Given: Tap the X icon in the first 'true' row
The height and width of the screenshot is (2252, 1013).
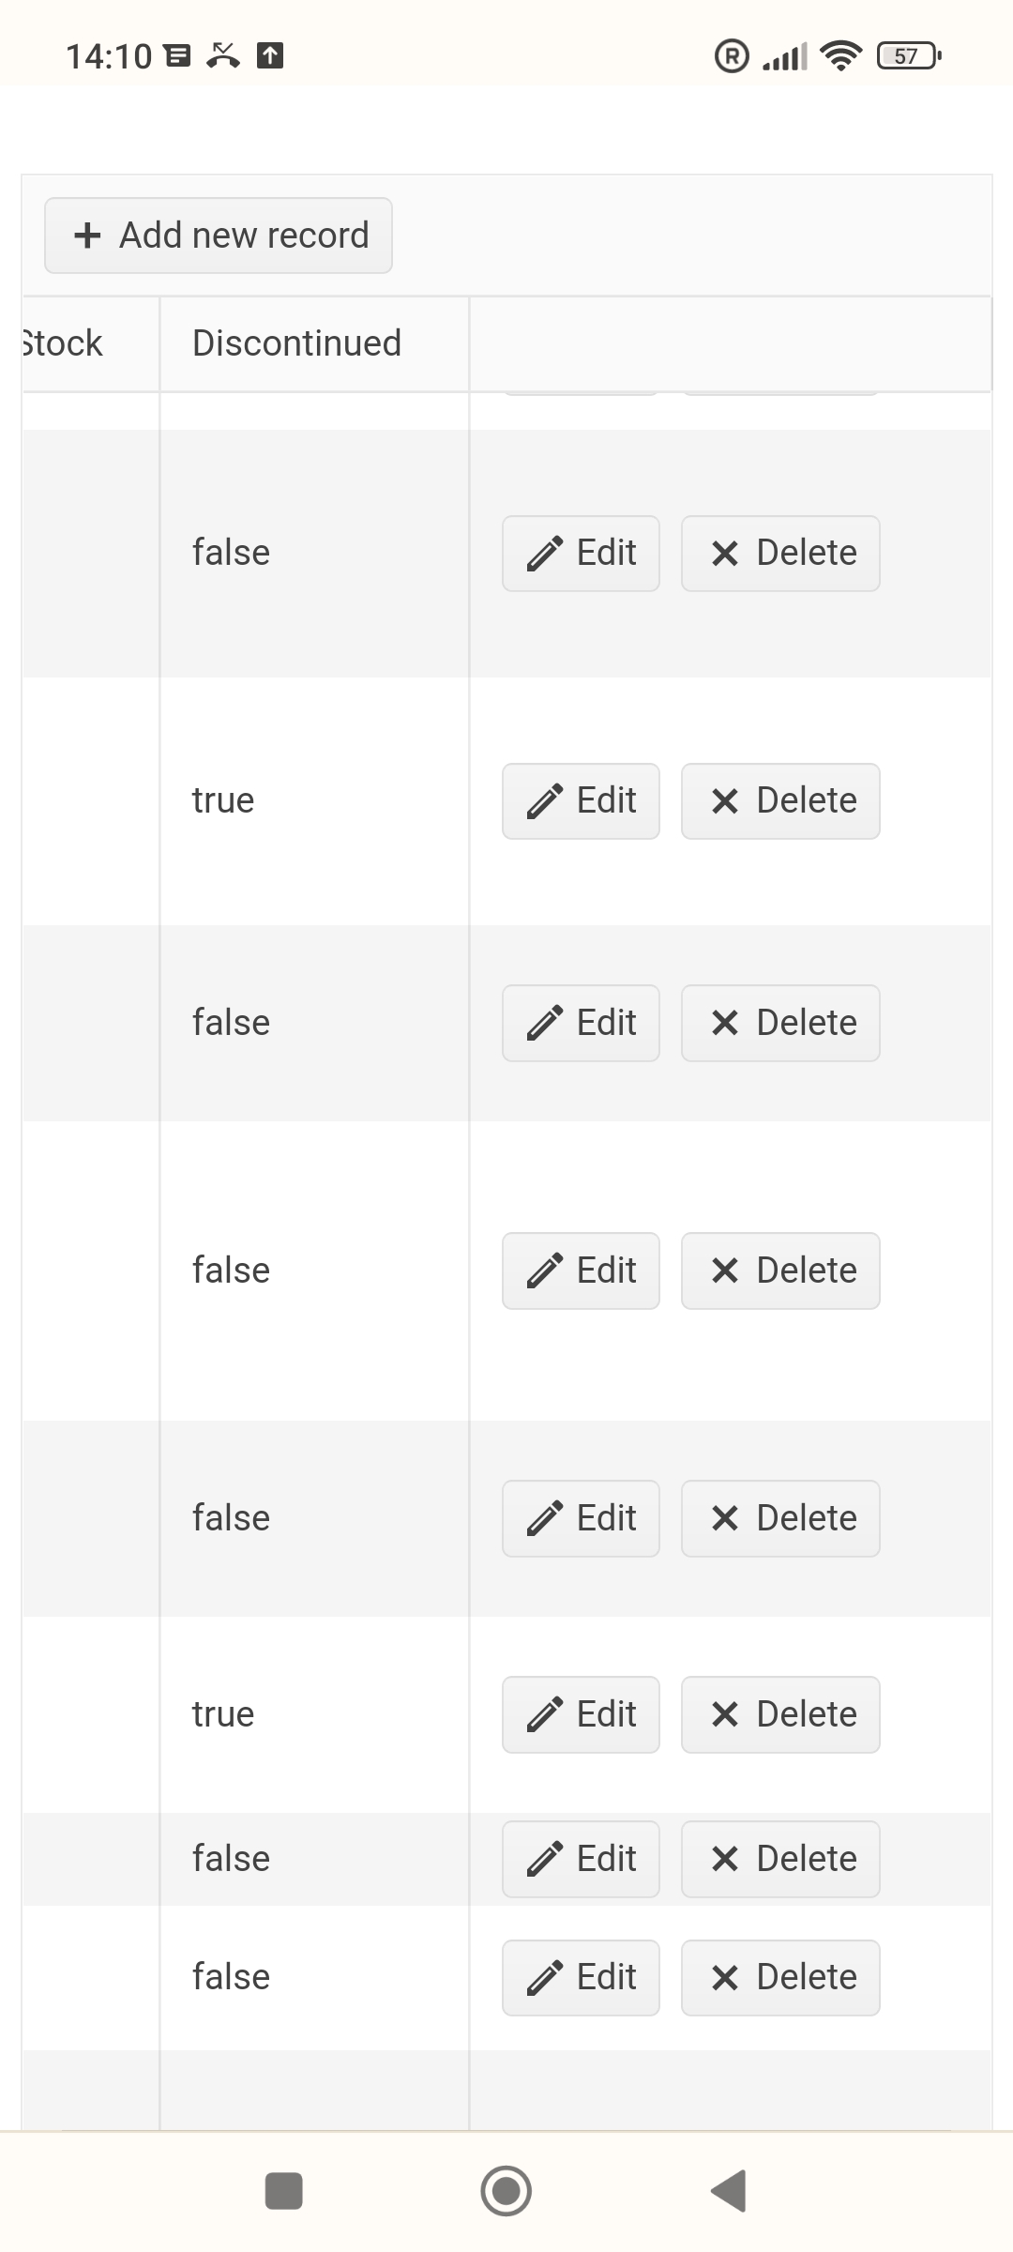Looking at the screenshot, I should 725,801.
